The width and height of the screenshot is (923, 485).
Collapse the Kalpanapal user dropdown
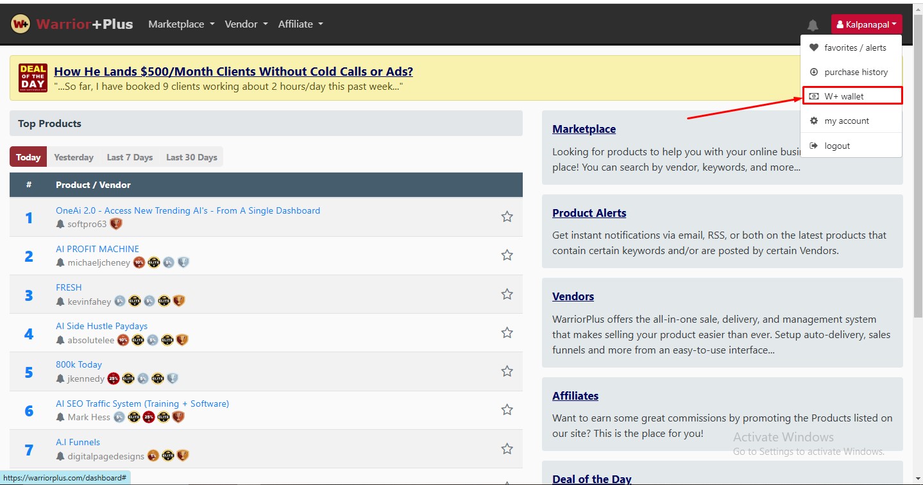coord(867,24)
